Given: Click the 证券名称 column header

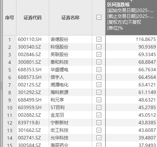Looking at the screenshot, I should [70, 18].
